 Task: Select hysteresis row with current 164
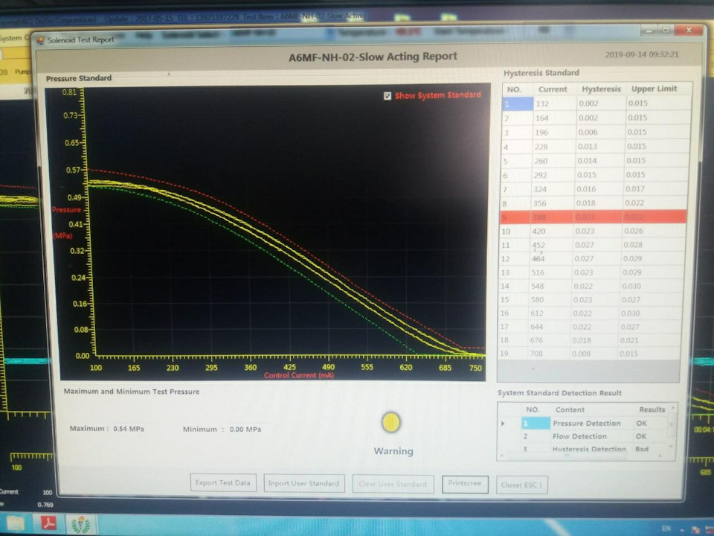(596, 118)
